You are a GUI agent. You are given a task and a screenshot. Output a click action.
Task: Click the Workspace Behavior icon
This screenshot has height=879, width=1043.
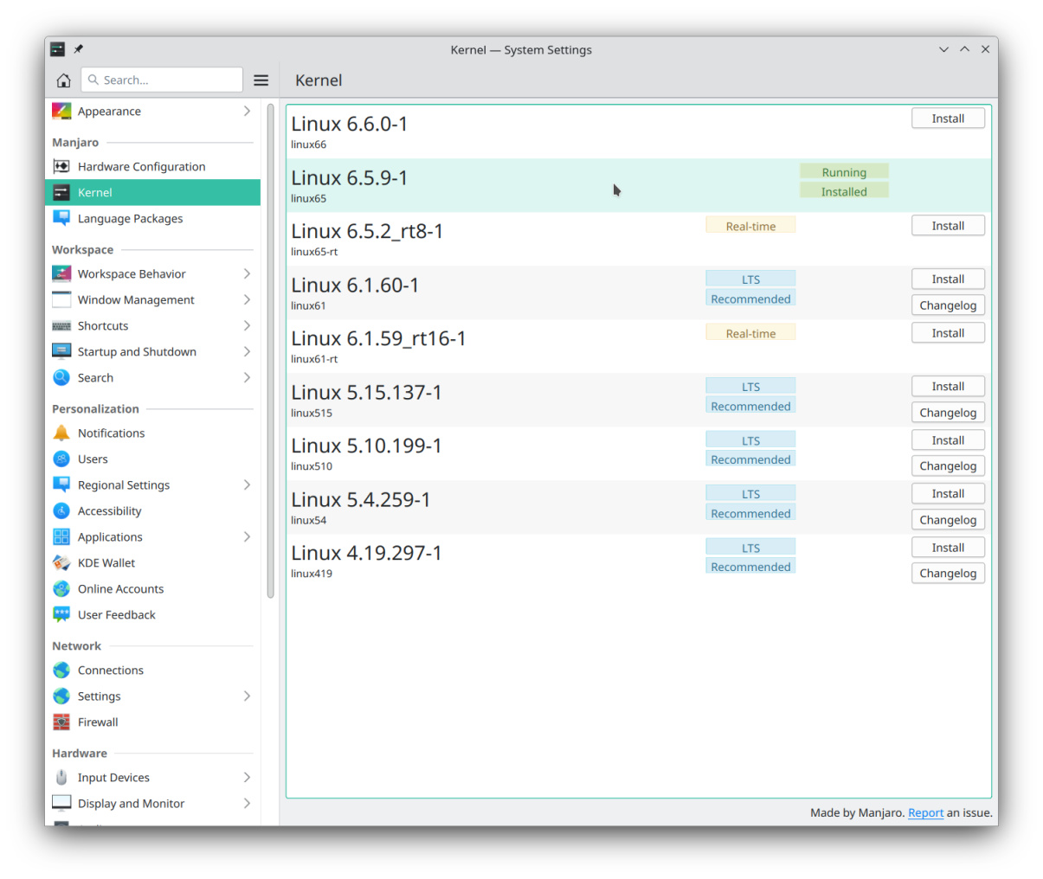pos(61,274)
